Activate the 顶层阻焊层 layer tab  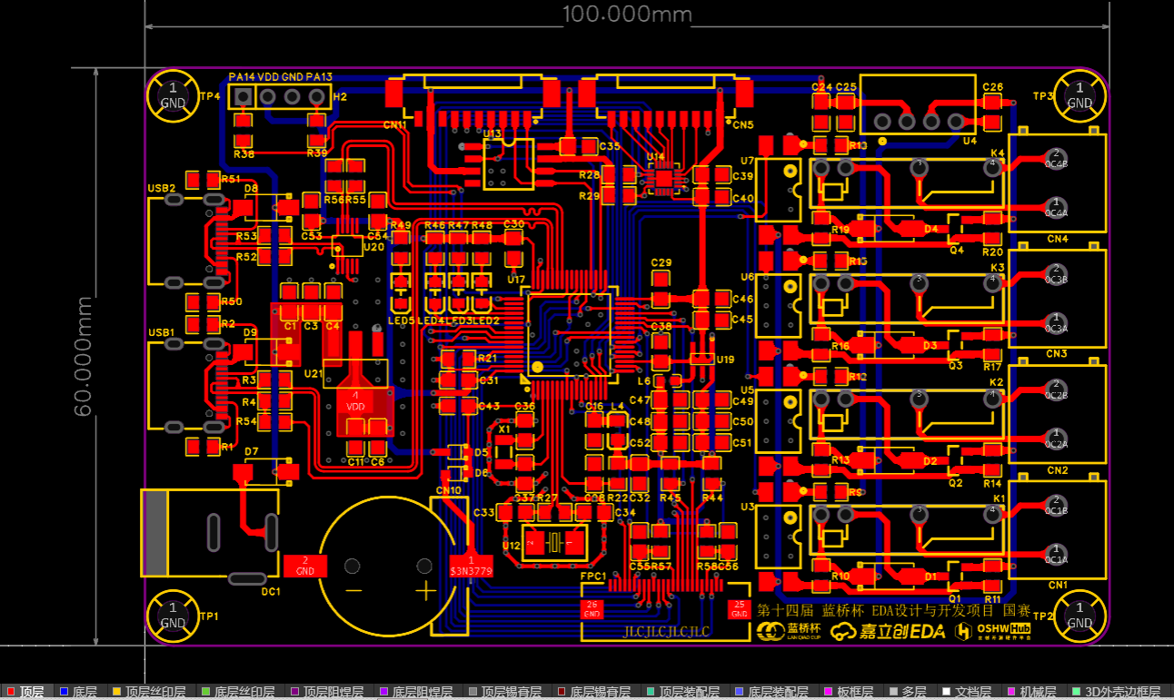(x=327, y=692)
